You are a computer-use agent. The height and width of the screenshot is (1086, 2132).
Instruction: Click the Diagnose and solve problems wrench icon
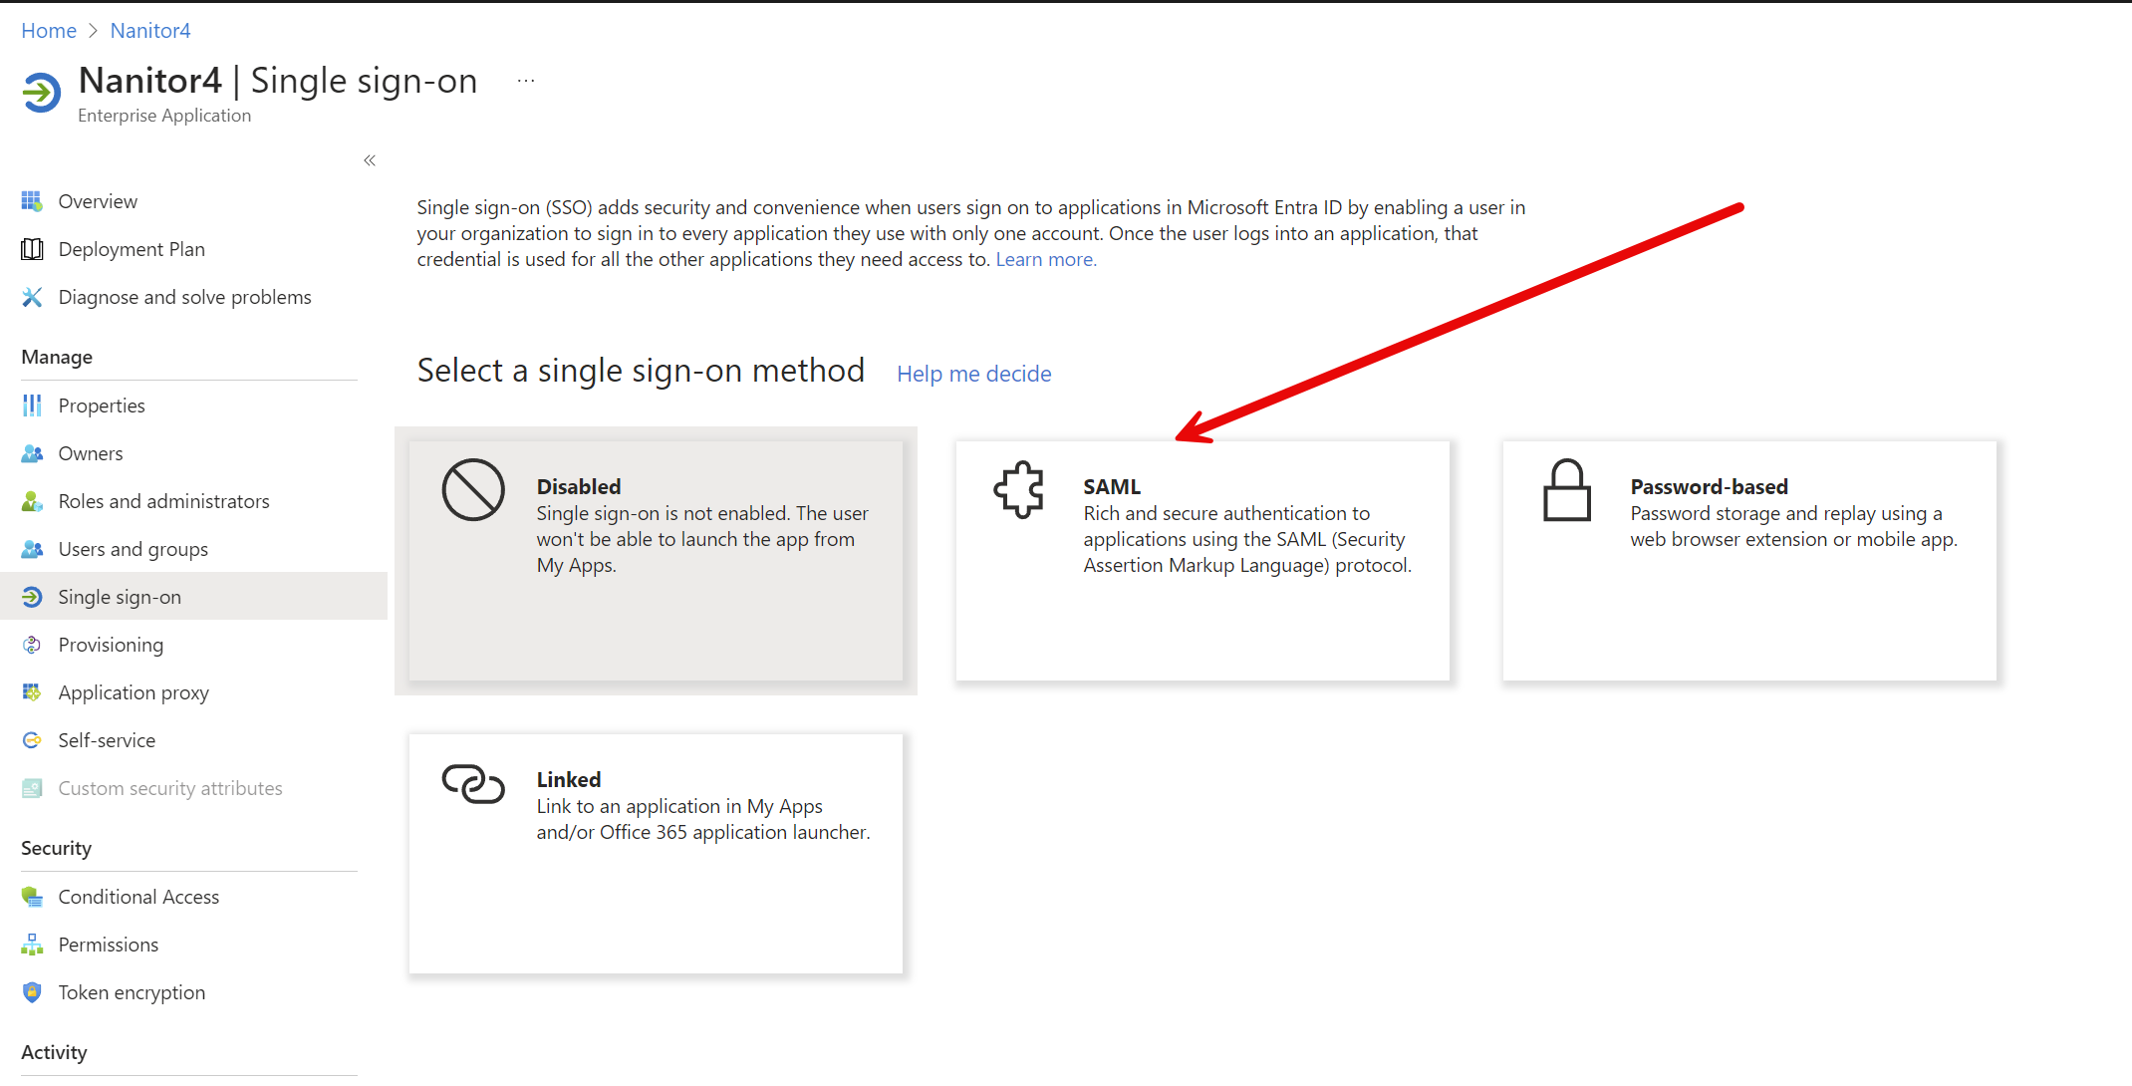coord(32,297)
